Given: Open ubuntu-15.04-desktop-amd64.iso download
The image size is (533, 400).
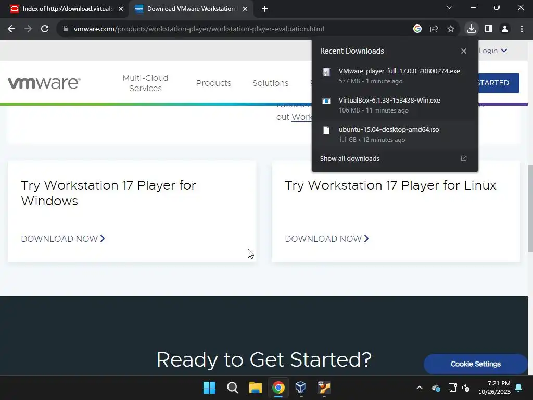Looking at the screenshot, I should pyautogui.click(x=395, y=134).
